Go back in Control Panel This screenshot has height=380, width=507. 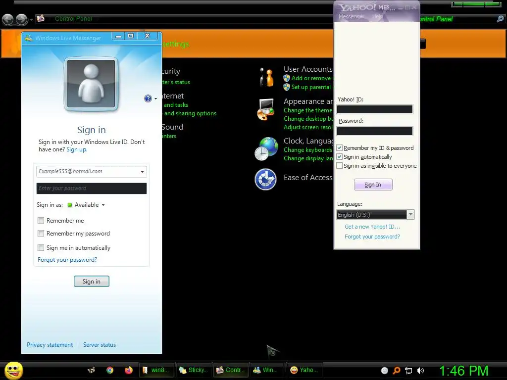tap(8, 20)
